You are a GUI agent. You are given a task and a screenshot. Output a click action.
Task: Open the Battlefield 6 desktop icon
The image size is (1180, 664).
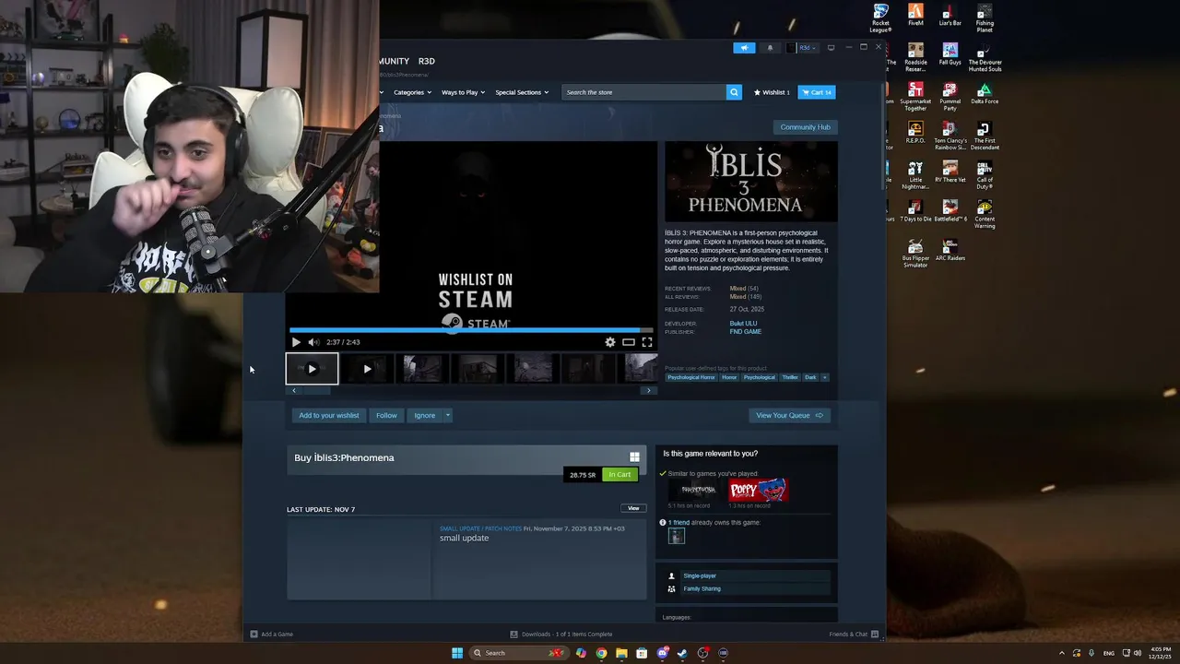950,211
